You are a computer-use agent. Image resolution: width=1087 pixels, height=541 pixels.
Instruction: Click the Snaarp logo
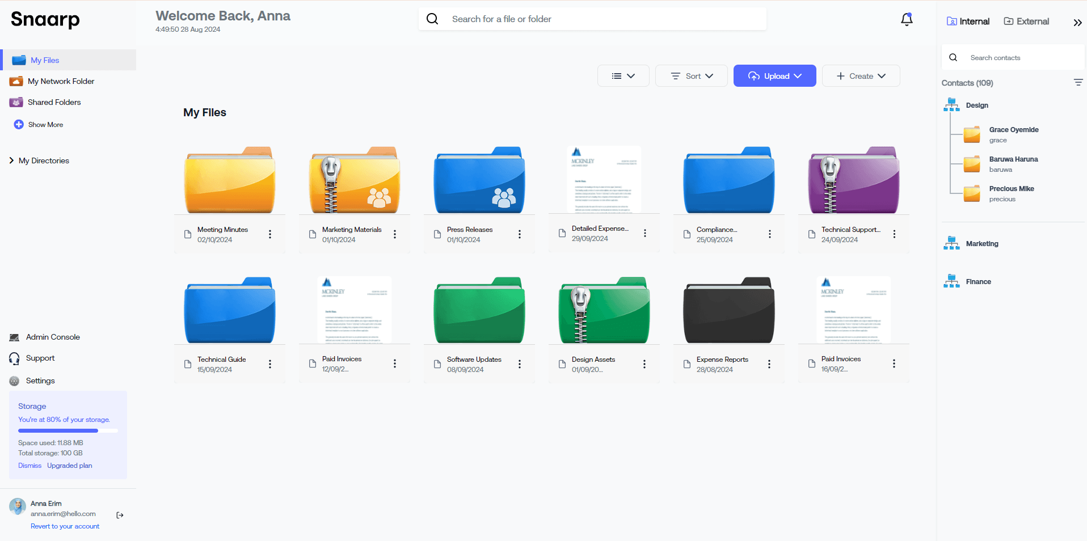point(45,19)
